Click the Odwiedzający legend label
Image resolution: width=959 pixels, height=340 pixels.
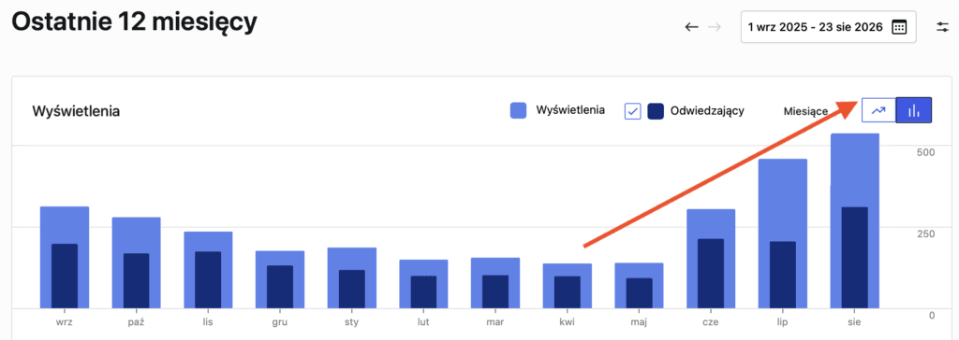pyautogui.click(x=707, y=111)
